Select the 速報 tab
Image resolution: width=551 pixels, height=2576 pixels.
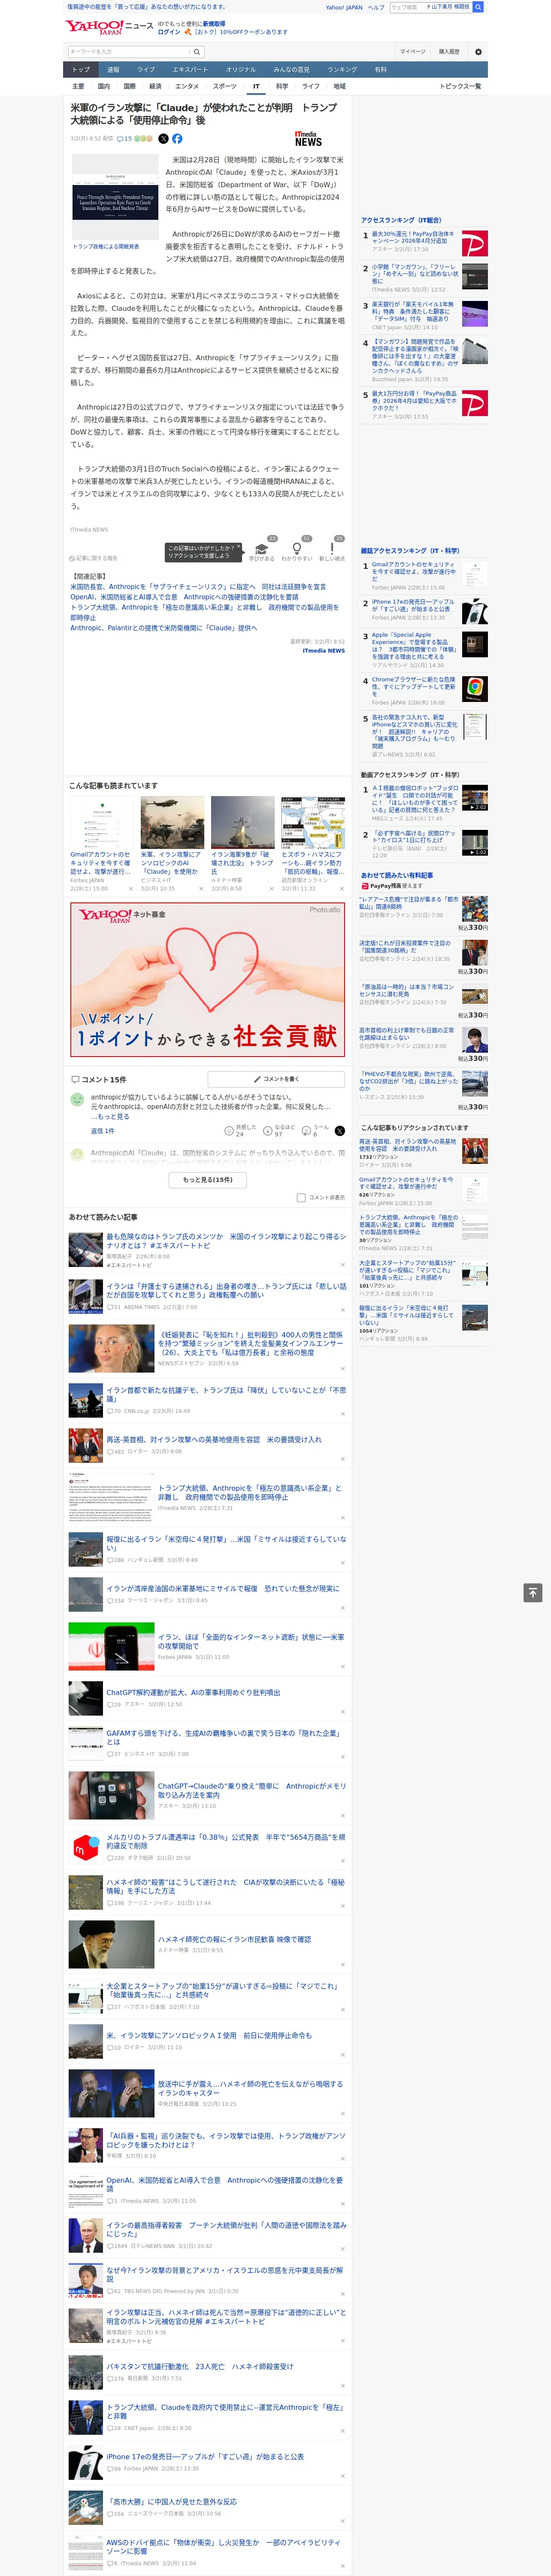pos(113,70)
